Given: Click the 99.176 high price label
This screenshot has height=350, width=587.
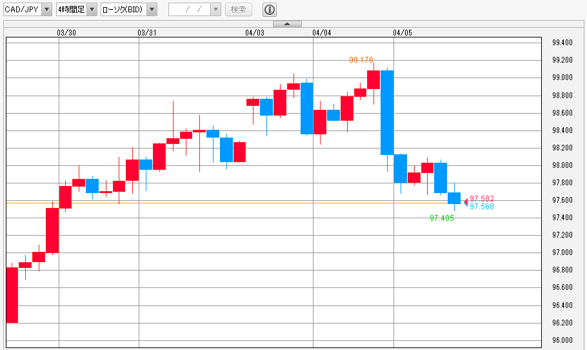Looking at the screenshot, I should tap(361, 59).
